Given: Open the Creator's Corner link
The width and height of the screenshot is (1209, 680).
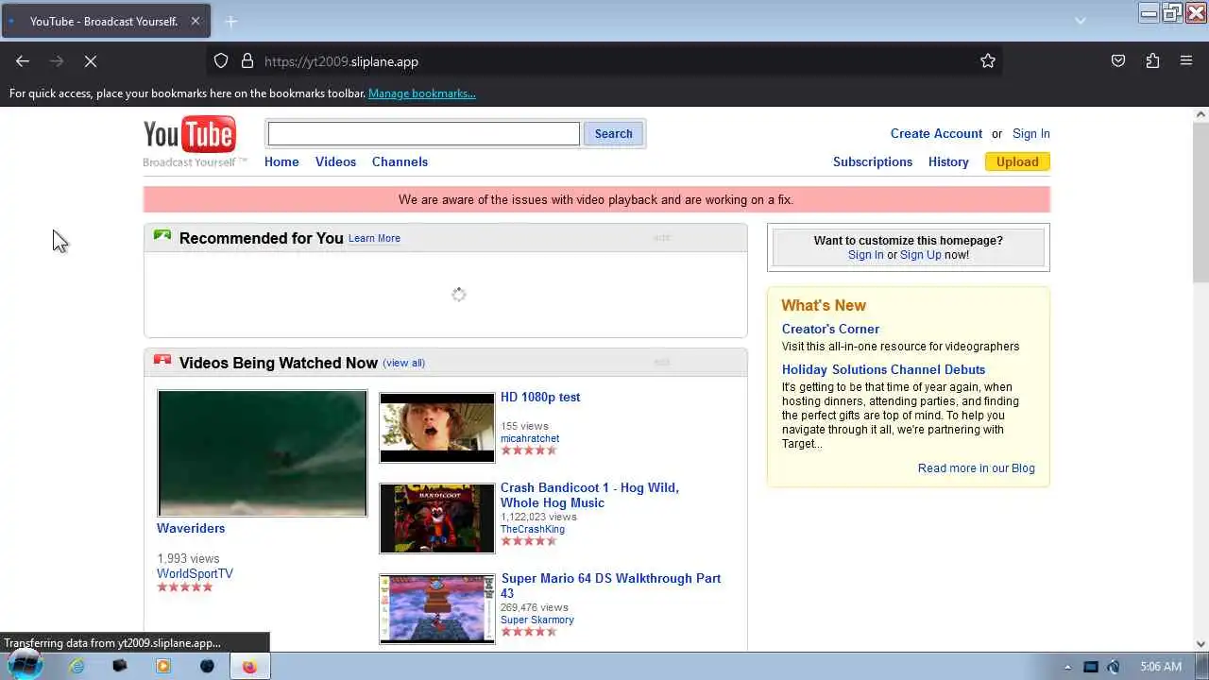Looking at the screenshot, I should tap(830, 329).
